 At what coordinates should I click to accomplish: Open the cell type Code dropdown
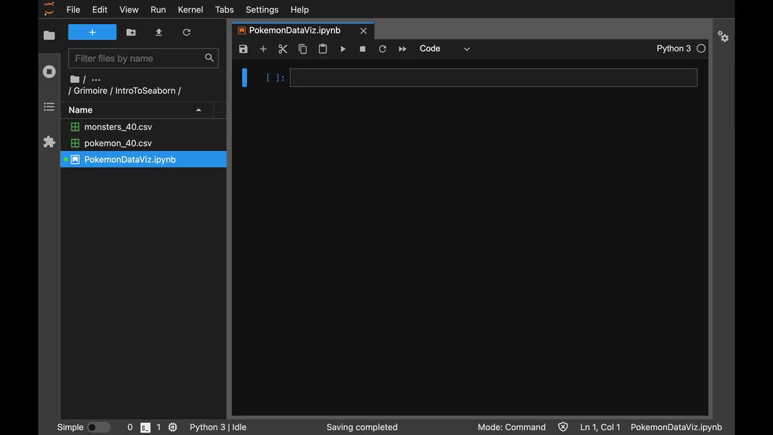point(444,49)
